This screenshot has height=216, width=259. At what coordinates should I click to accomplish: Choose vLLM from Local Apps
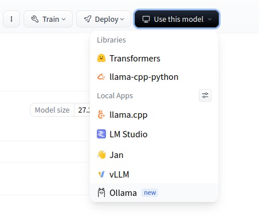pyautogui.click(x=154, y=174)
